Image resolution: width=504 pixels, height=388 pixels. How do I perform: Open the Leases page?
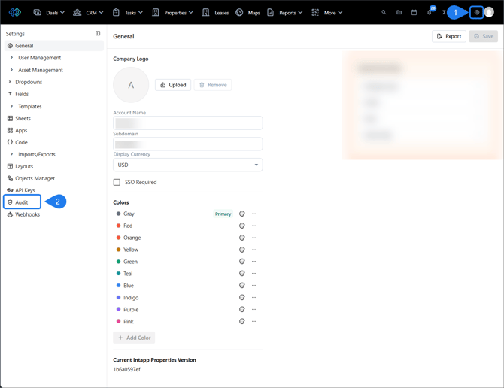(x=215, y=13)
